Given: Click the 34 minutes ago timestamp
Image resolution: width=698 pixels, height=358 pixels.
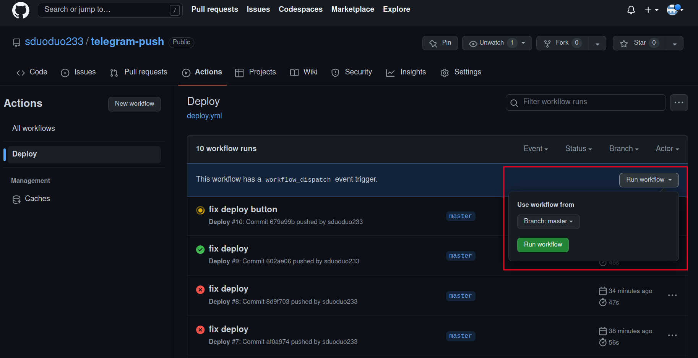Looking at the screenshot, I should 630,291.
